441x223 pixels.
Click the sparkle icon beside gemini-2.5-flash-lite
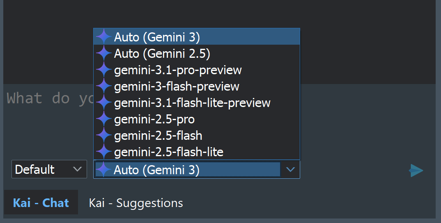(x=104, y=152)
